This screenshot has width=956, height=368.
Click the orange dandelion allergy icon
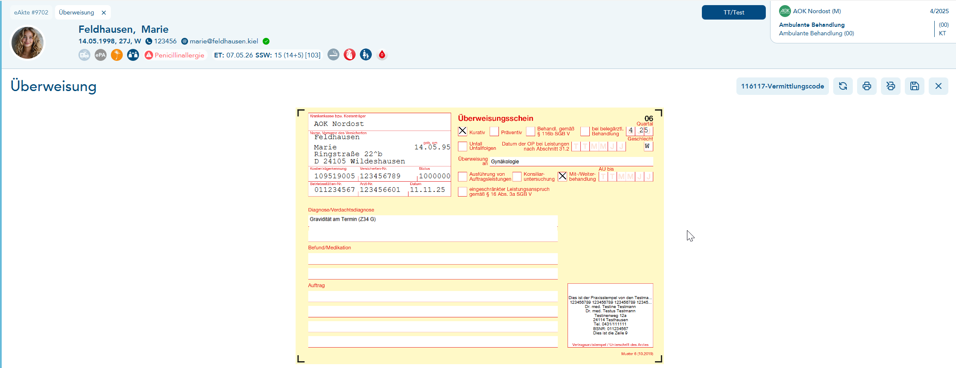(x=117, y=55)
